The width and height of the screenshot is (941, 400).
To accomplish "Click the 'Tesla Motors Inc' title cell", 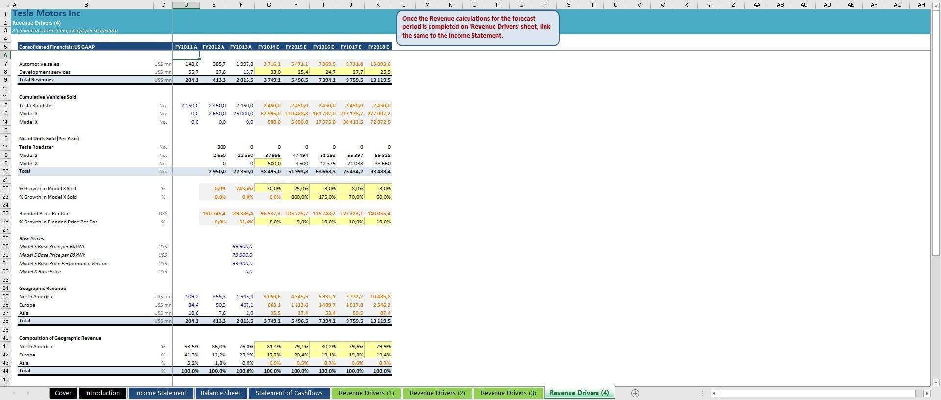I will (x=46, y=13).
